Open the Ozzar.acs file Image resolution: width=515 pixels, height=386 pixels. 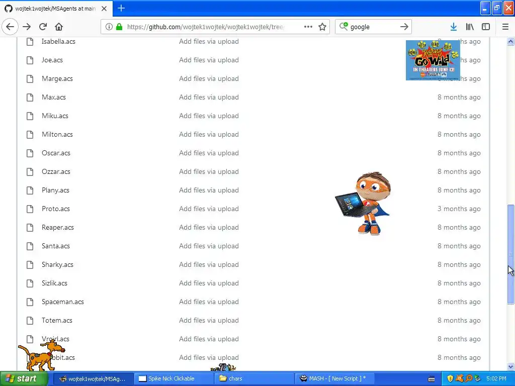pyautogui.click(x=56, y=172)
